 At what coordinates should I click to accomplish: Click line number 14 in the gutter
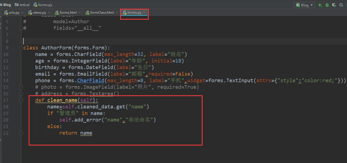pos(6,80)
